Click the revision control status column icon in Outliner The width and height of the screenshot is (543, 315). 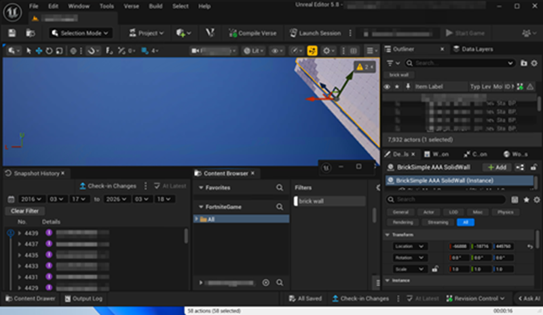click(x=520, y=87)
